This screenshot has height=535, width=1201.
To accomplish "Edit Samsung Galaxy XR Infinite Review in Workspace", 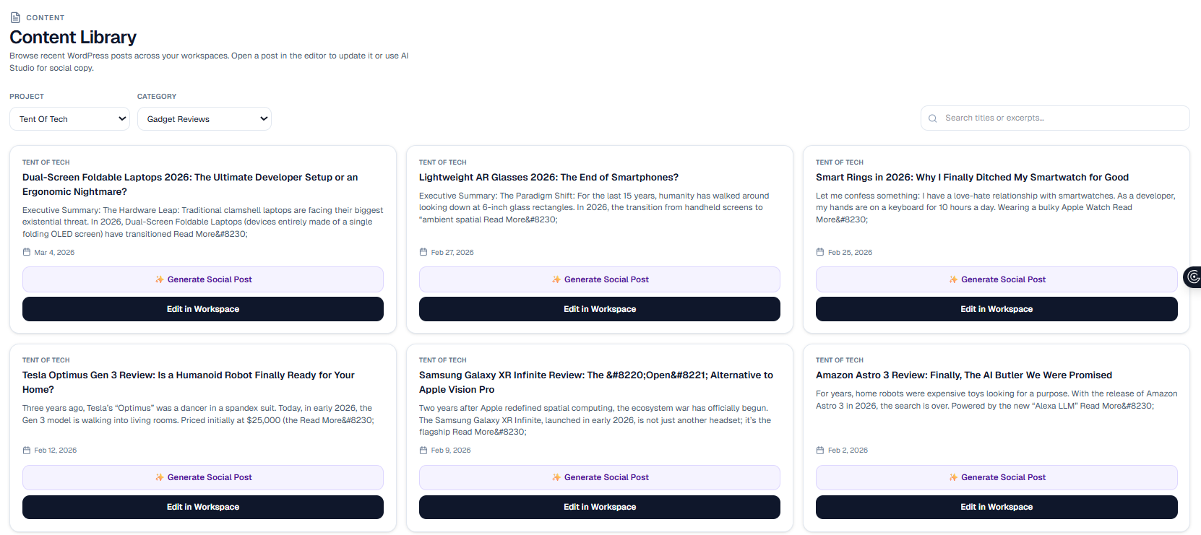I will point(600,507).
